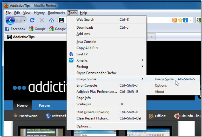Click the Xmarks icon in menu
202x137 pixels.
[71, 60]
